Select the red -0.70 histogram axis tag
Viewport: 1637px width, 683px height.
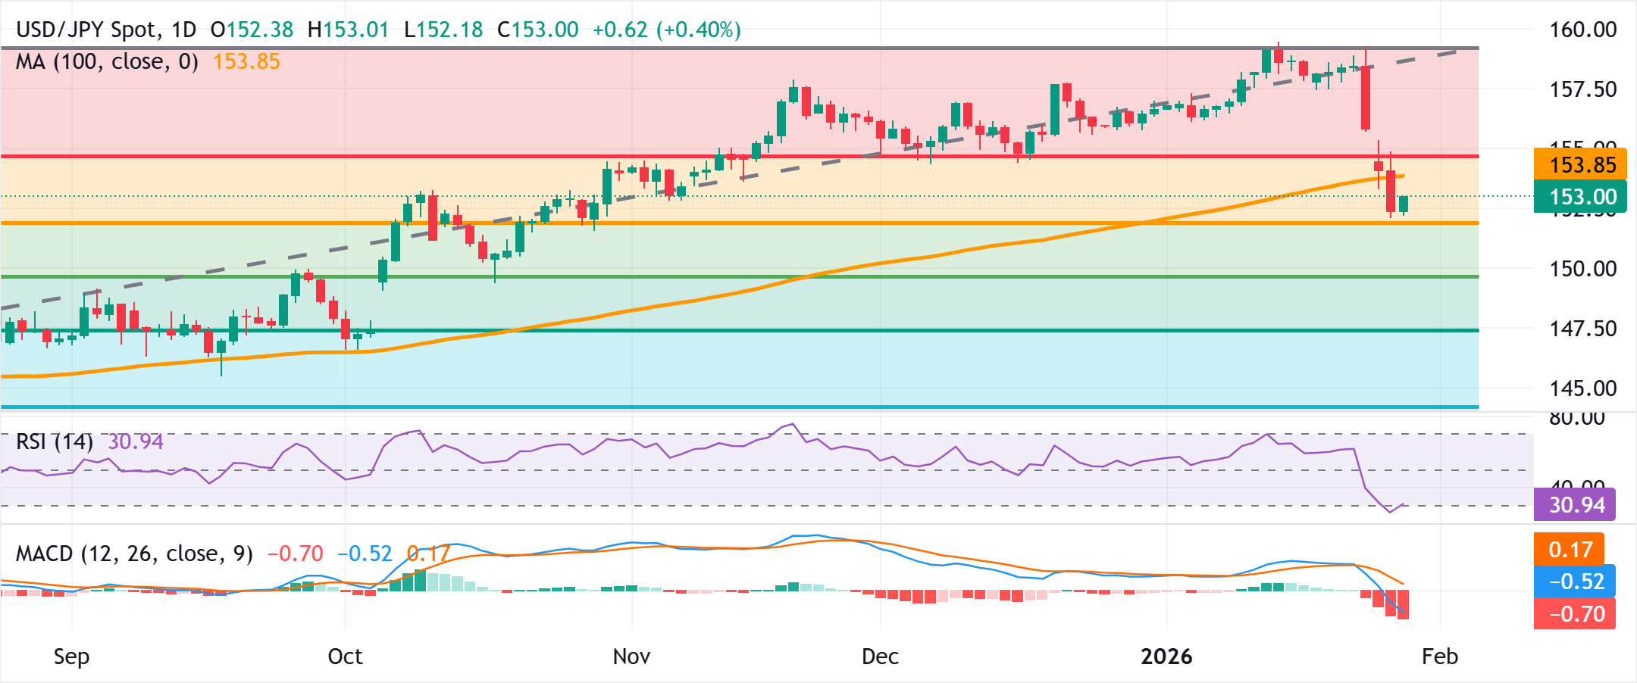[1576, 613]
